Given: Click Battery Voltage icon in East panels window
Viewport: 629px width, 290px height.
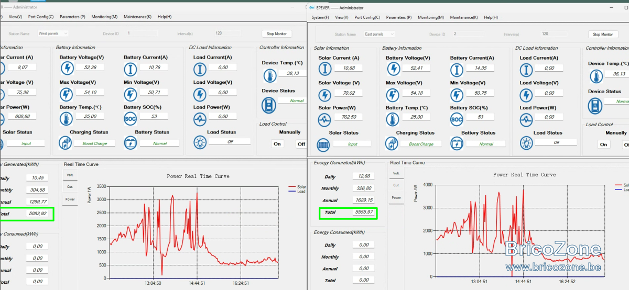Looking at the screenshot, I should click(x=393, y=69).
